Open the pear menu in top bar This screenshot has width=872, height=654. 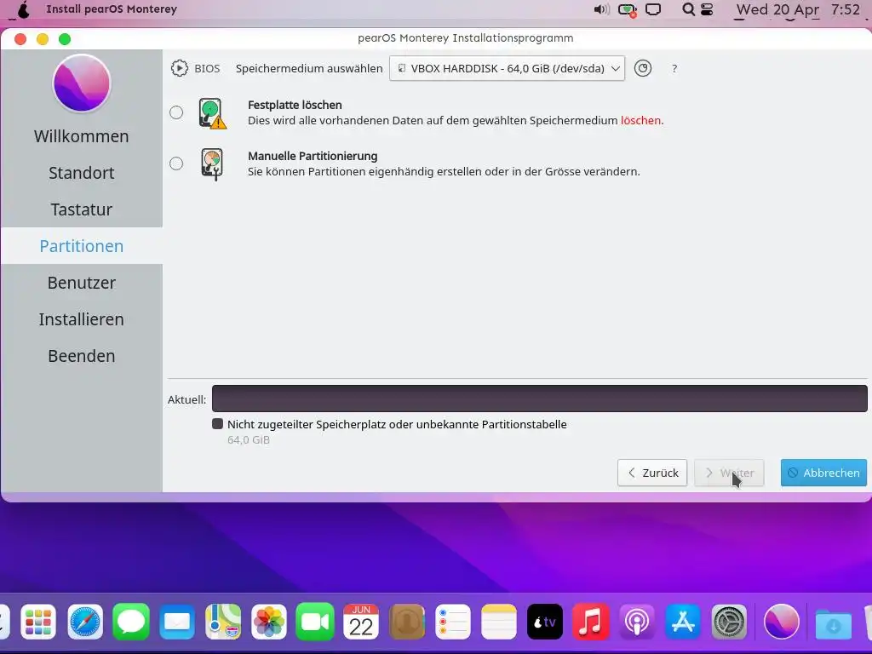point(23,9)
